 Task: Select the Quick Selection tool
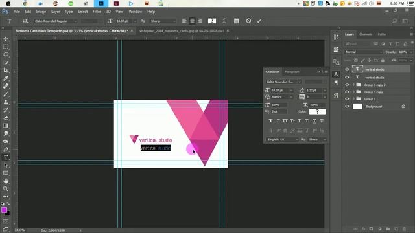pyautogui.click(x=6, y=63)
